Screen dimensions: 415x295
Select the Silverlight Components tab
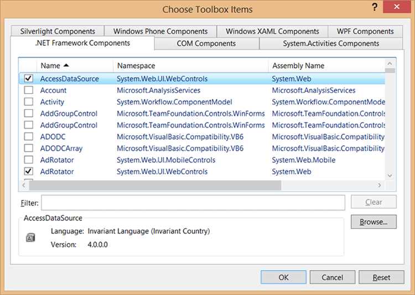coord(58,31)
